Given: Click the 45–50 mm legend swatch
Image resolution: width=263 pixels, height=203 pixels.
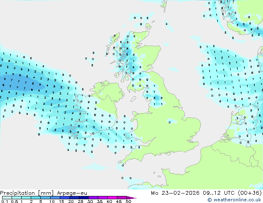Looking at the screenshot, I should (122, 198).
